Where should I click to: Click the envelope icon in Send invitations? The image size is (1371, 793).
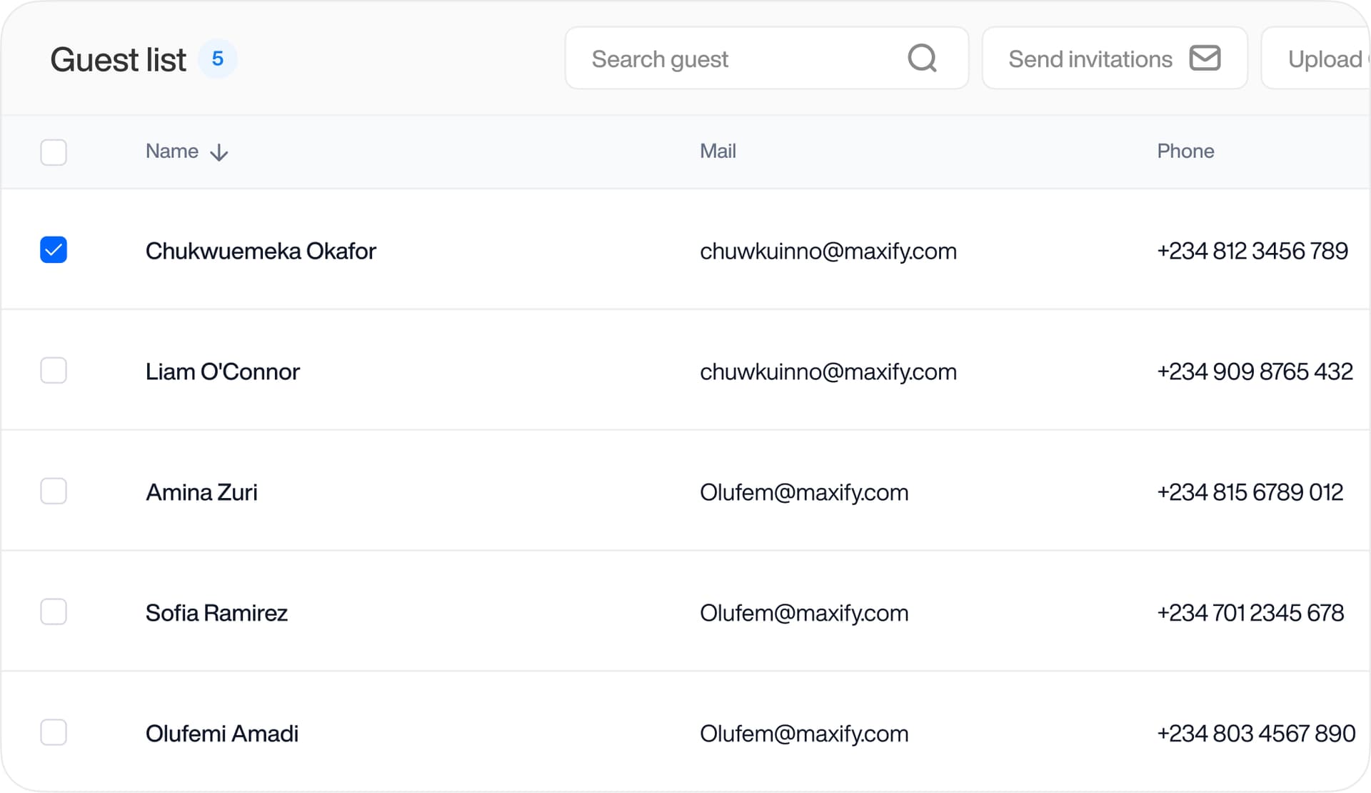pos(1205,59)
